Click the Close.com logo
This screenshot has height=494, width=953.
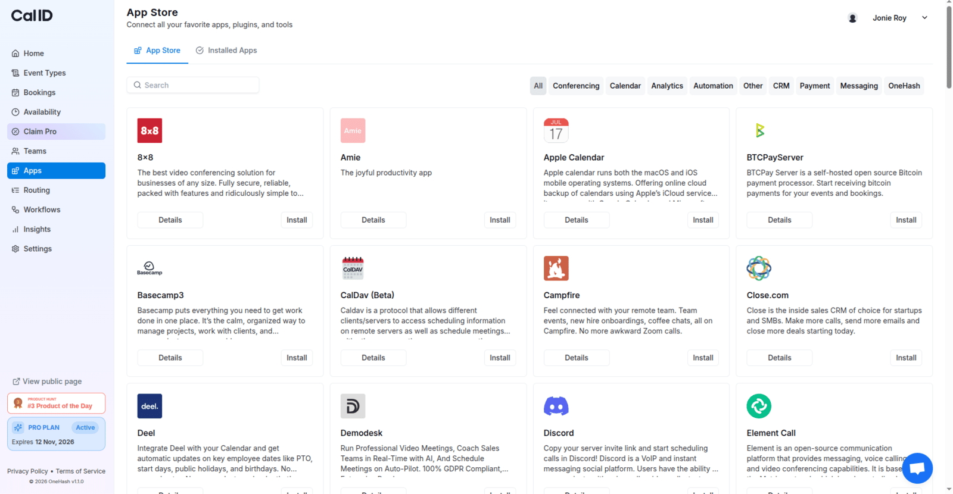tap(759, 268)
